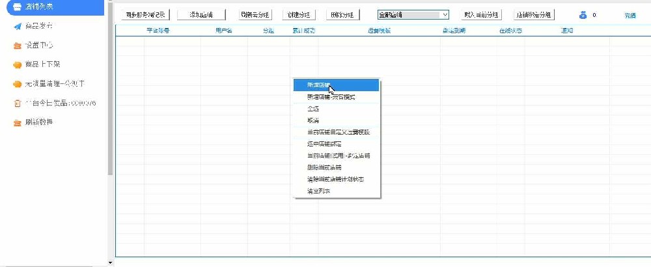Select 新增店铺 in the context menu
The image size is (651, 267).
click(318, 85)
